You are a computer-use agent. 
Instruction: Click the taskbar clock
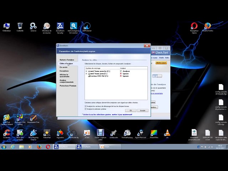pyautogui.click(x=220, y=147)
